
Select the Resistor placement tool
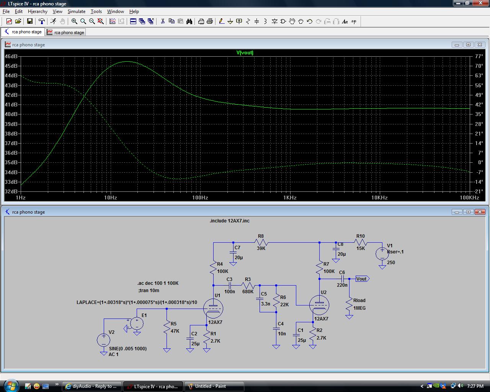pyautogui.click(x=248, y=21)
